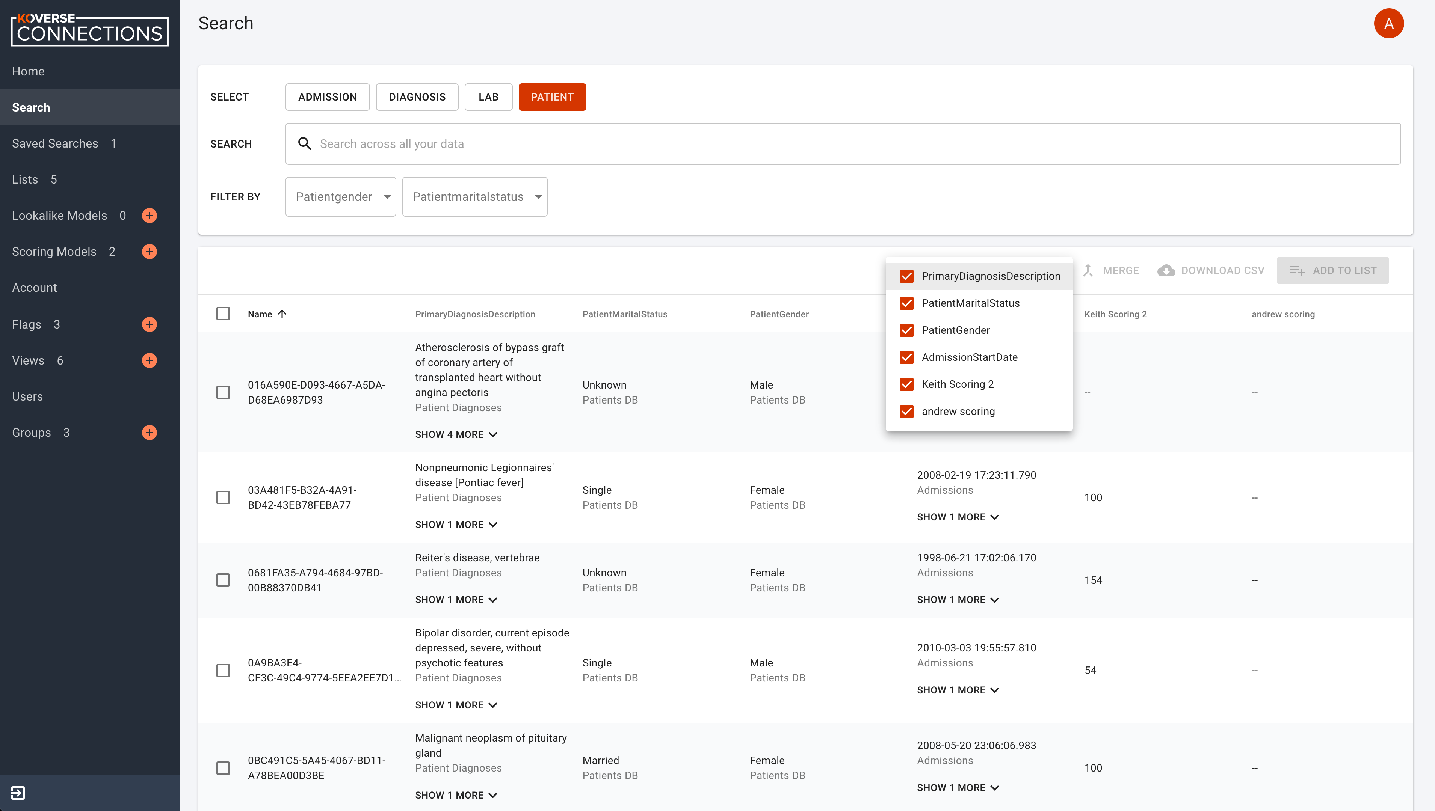Viewport: 1435px width, 811px height.
Task: Expand SHOW 1 MORE under 2008-02-19 admission
Action: click(958, 517)
